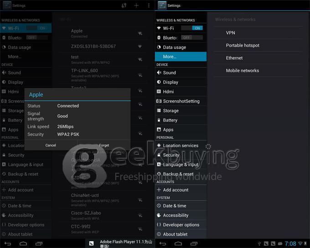310x248 pixels.
Task: Tap the add network plus icon
Action: 136,5
